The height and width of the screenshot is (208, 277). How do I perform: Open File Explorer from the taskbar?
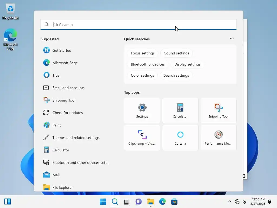coord(150,201)
